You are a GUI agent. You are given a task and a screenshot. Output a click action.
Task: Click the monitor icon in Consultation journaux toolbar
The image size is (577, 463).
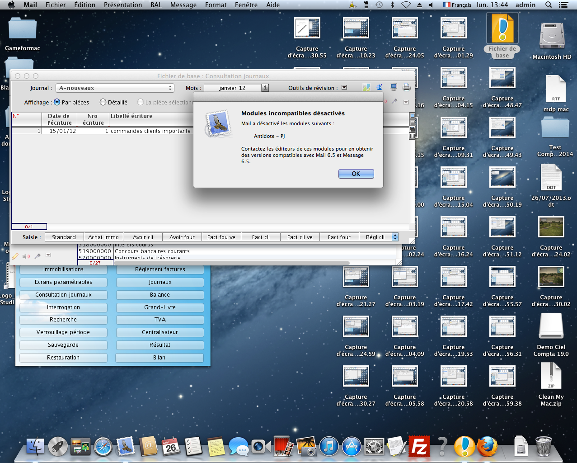tap(394, 87)
